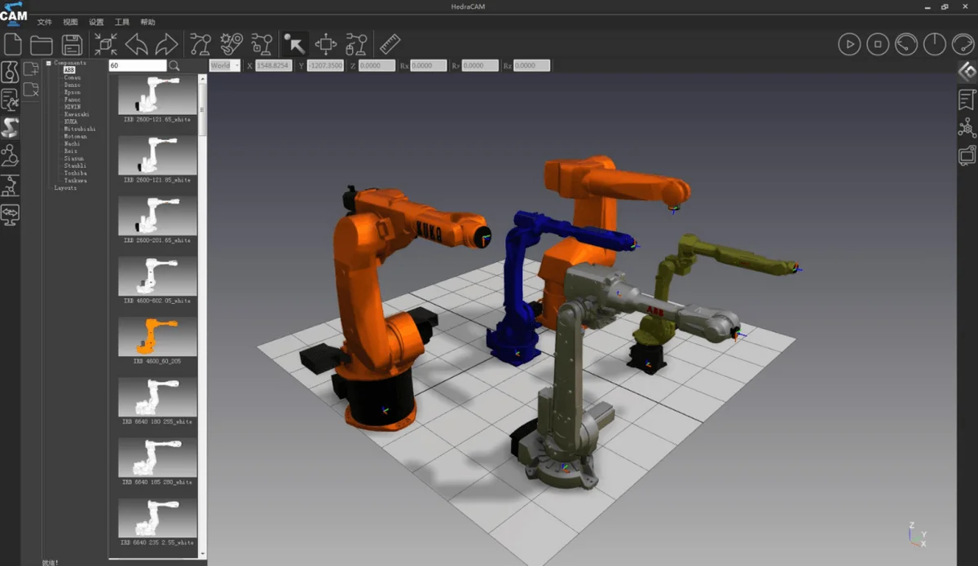This screenshot has height=566, width=978.
Task: Select KUKA in the components tree
Action: coord(70,121)
